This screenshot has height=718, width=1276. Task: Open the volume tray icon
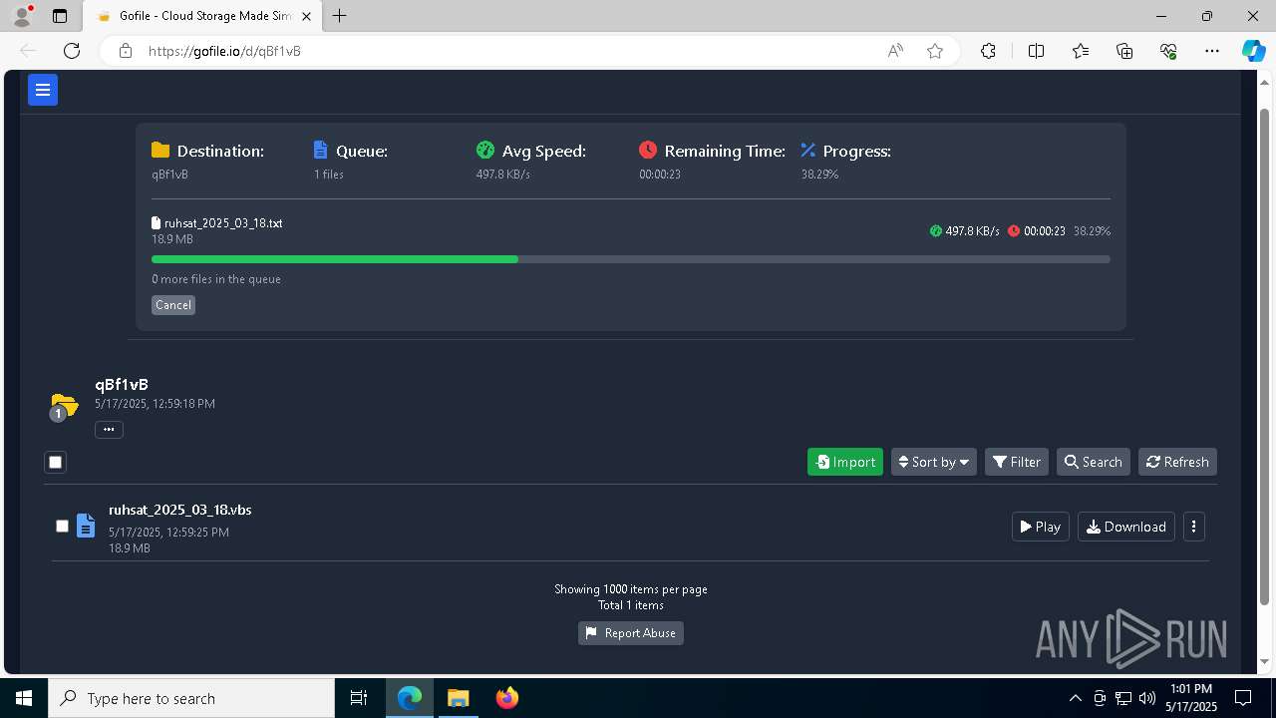[x=1146, y=698]
